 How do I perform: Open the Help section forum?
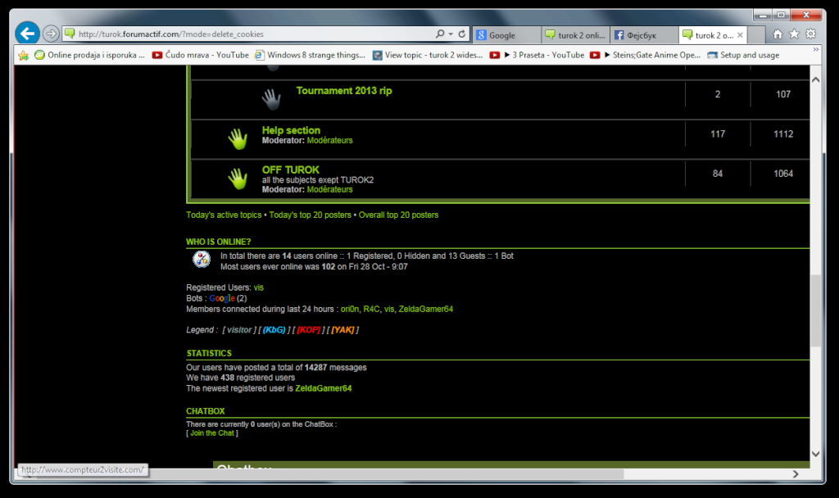point(291,130)
